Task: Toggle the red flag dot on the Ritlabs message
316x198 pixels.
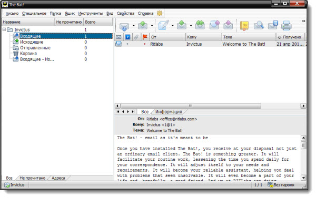Action: pyautogui.click(x=144, y=44)
